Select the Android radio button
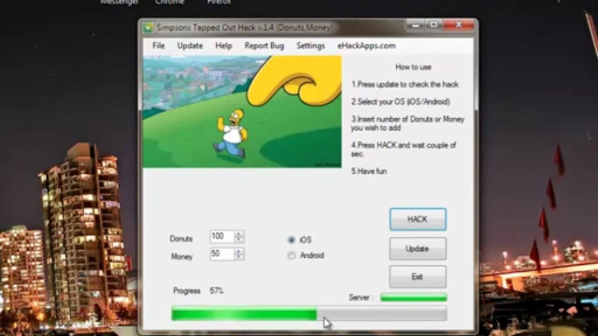598x336 pixels. [292, 256]
